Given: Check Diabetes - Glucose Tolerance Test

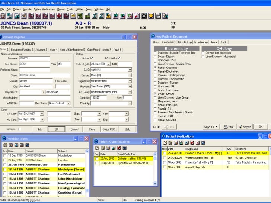Looking at the screenshot, I should click(x=155, y=53).
